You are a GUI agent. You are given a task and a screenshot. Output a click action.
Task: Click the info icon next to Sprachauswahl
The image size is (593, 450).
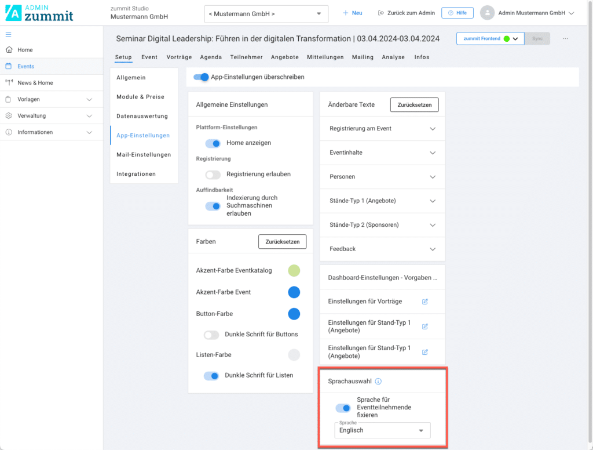click(x=378, y=382)
